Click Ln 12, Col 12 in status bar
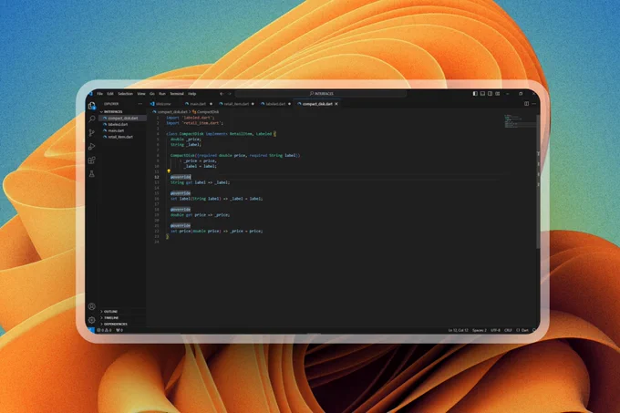The height and width of the screenshot is (413, 620). (458, 330)
